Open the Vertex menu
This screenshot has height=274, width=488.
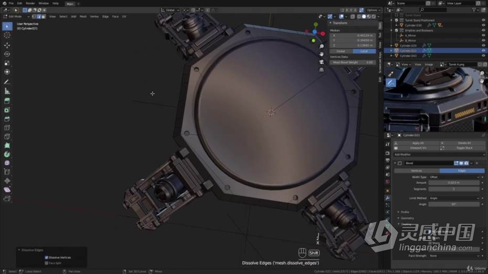[94, 16]
